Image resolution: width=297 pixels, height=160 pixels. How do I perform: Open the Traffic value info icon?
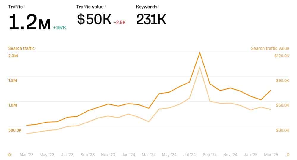coord(105,6)
